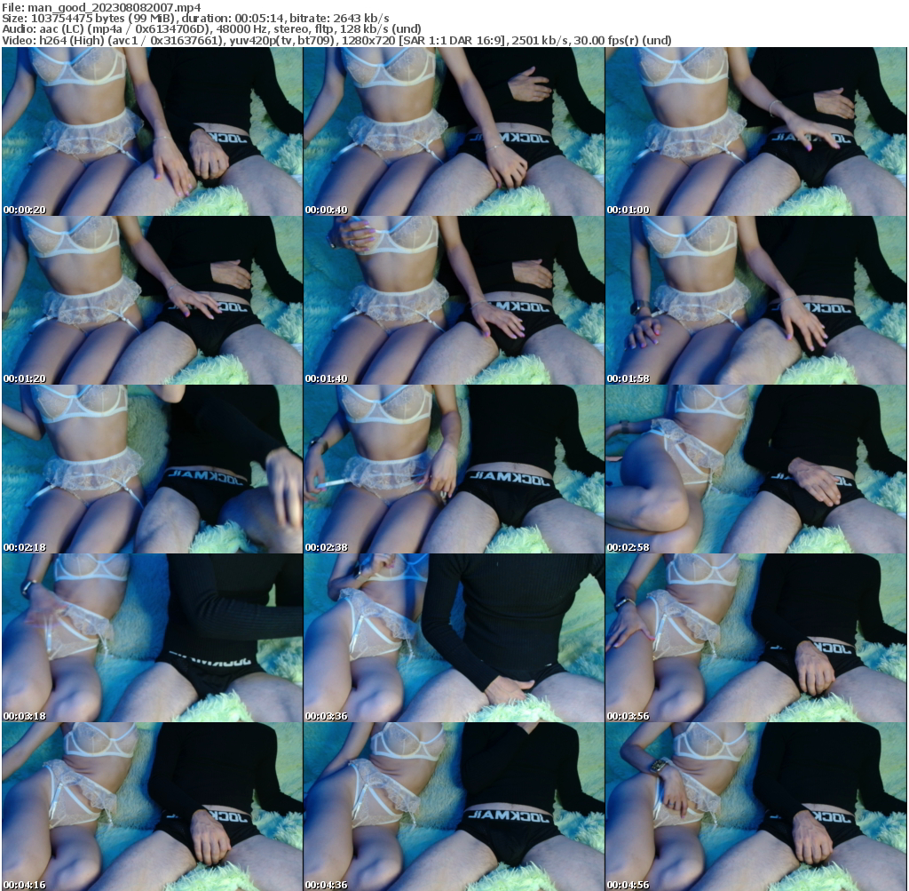Select the filename text in the header

click(102, 6)
